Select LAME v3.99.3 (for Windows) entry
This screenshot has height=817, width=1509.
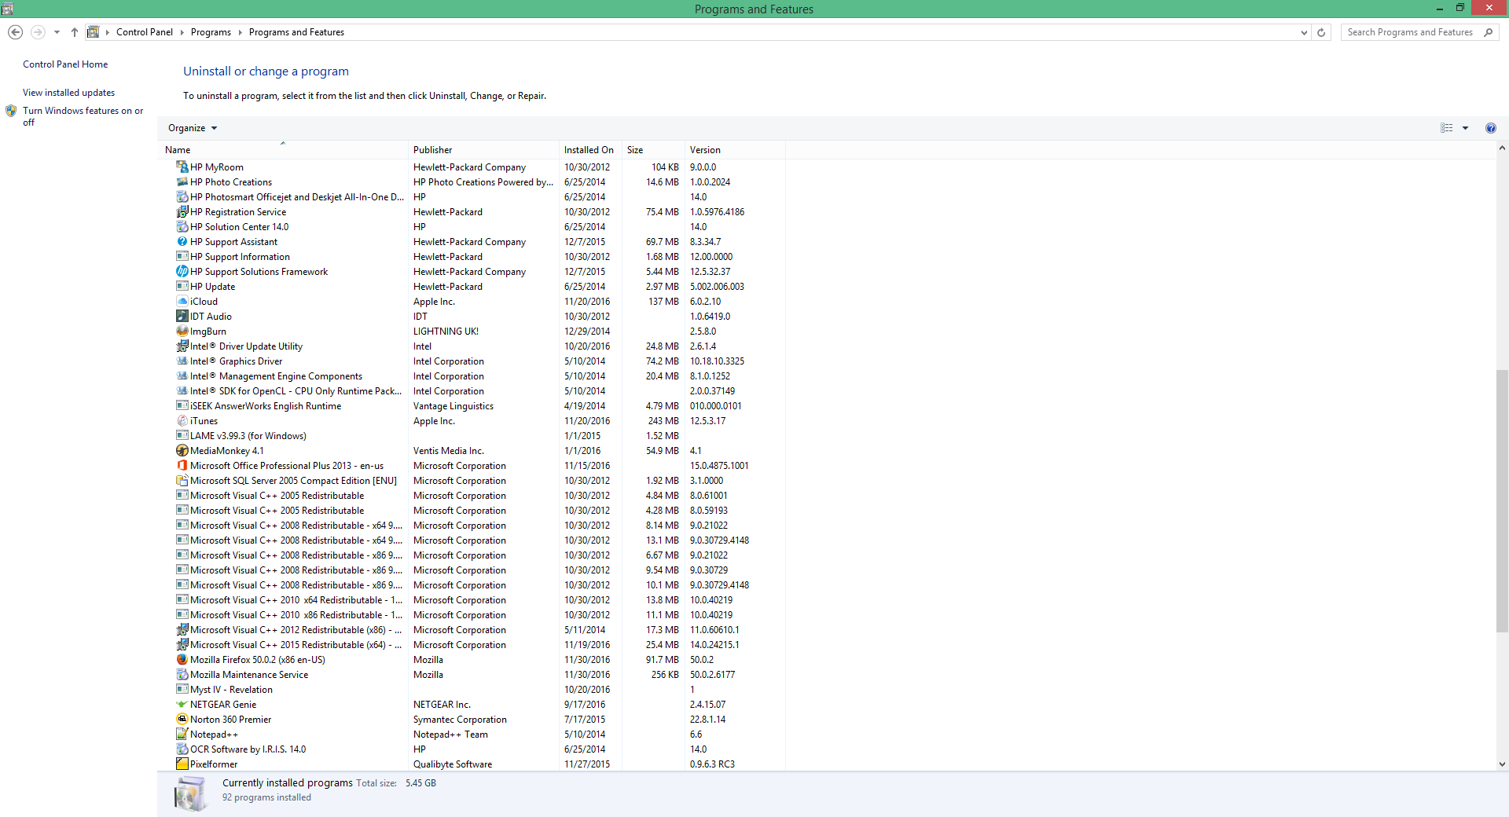click(x=481, y=435)
